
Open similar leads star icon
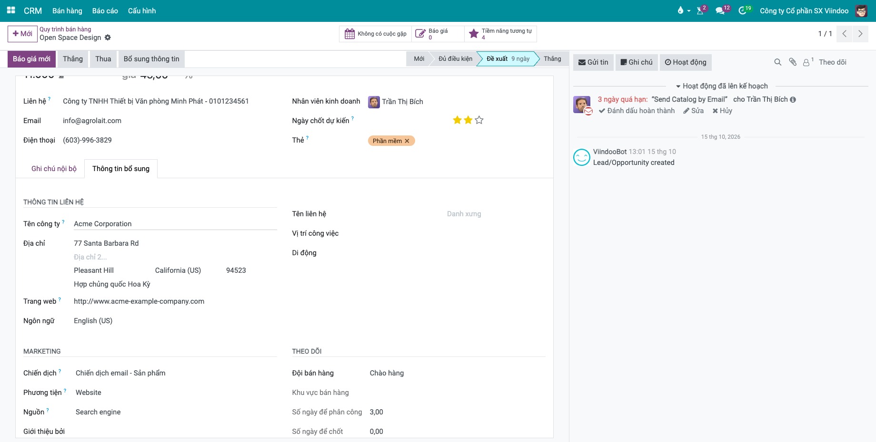tap(474, 34)
